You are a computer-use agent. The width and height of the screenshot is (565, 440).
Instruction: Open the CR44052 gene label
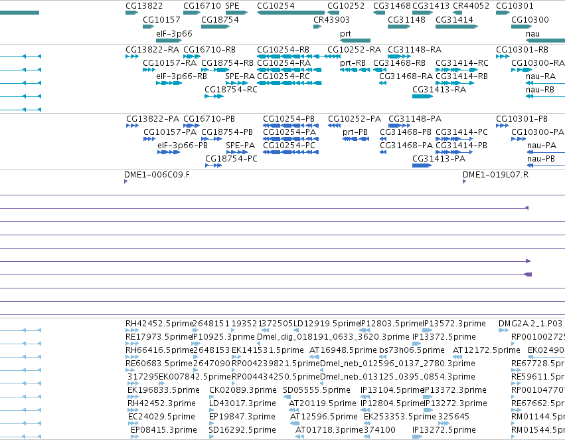471,6
